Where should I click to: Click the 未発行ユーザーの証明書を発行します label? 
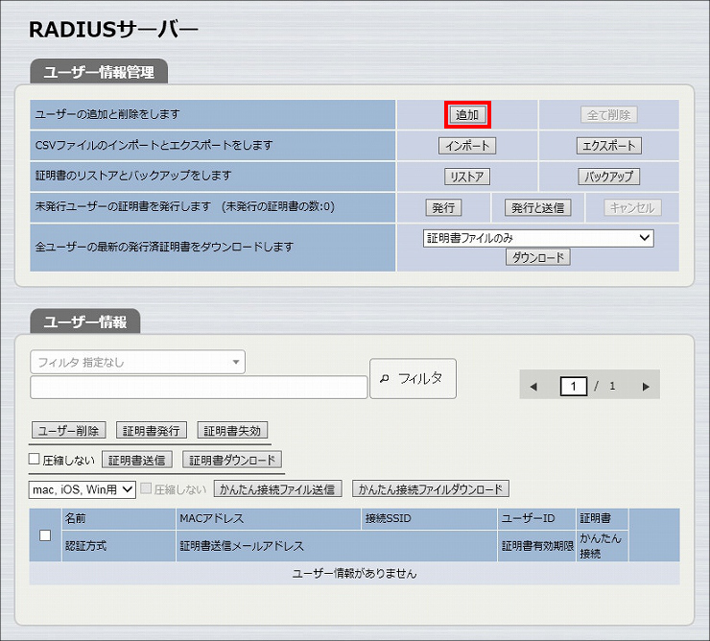pyautogui.click(x=123, y=206)
